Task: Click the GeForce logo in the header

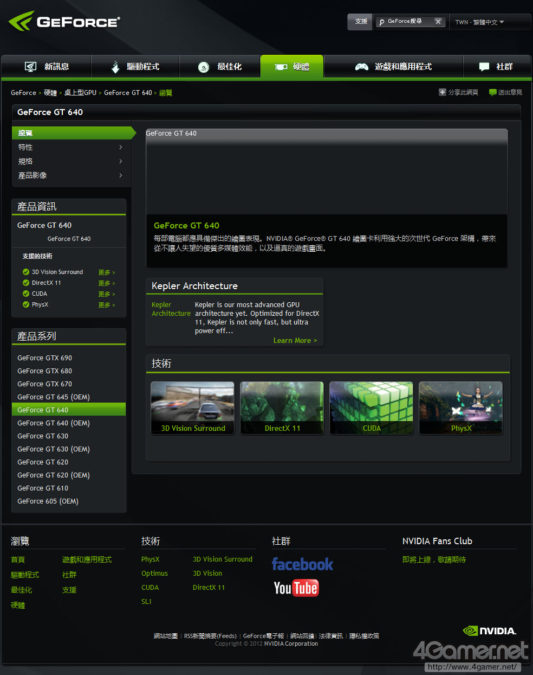Action: tap(64, 21)
